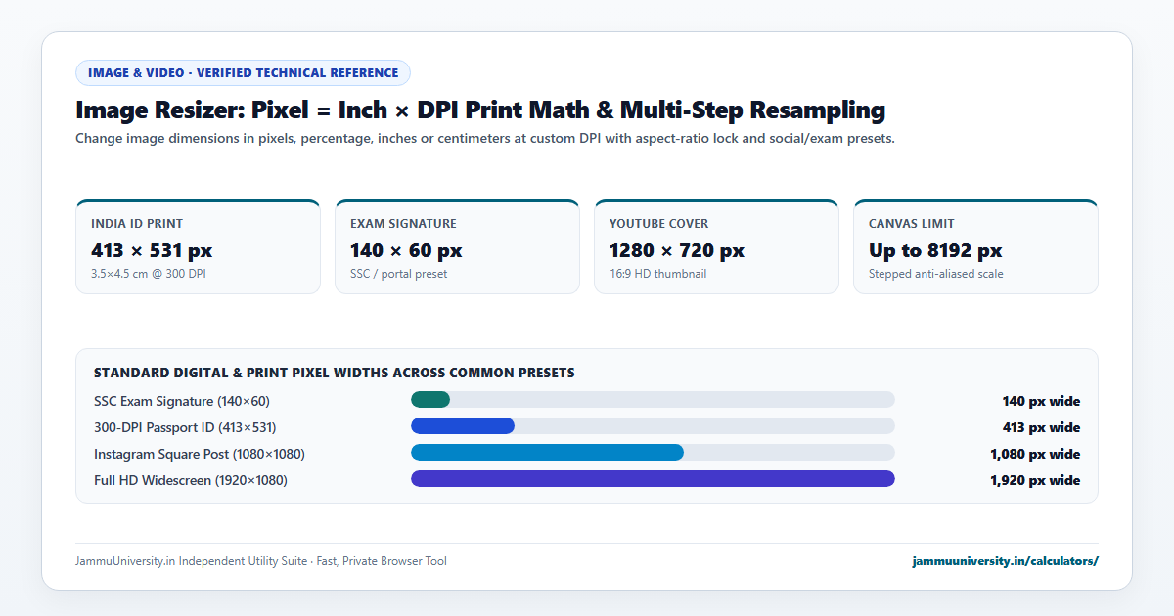
Task: Click the SSC / portal preset caption
Action: click(x=398, y=274)
